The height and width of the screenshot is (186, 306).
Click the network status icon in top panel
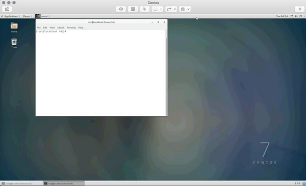coord(292,16)
